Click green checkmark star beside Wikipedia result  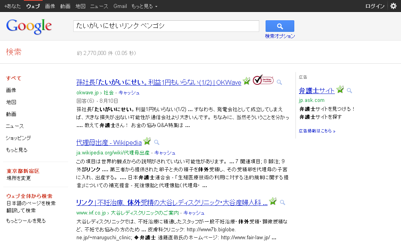pos(147,141)
